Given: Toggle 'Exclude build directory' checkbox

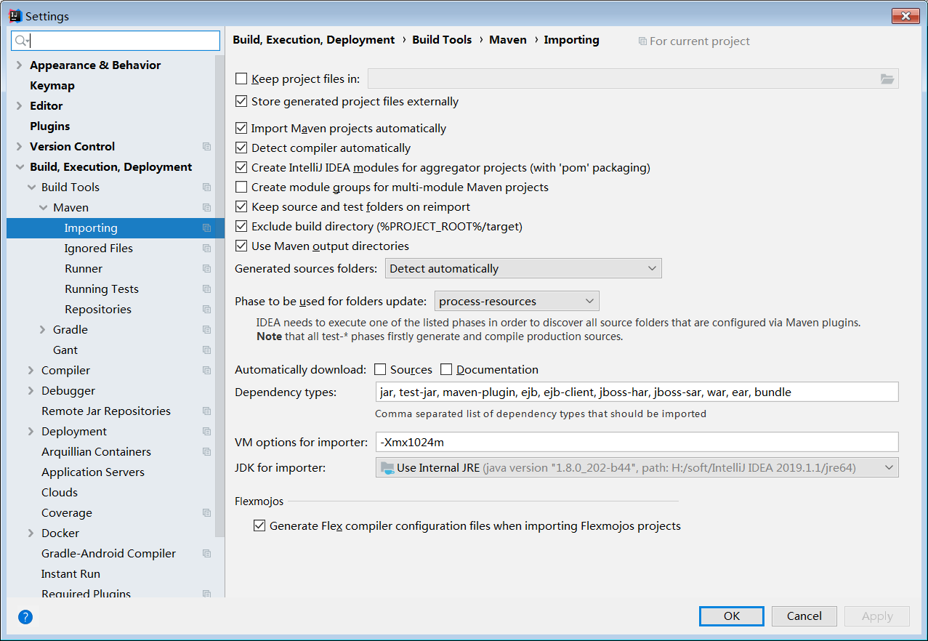Looking at the screenshot, I should pos(241,227).
